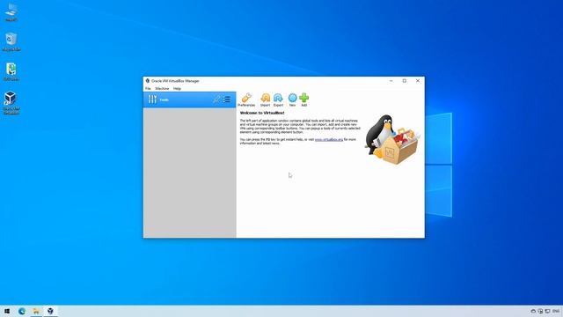This screenshot has width=563, height=317.
Task: Click the network tray icon
Action: coord(547,311)
